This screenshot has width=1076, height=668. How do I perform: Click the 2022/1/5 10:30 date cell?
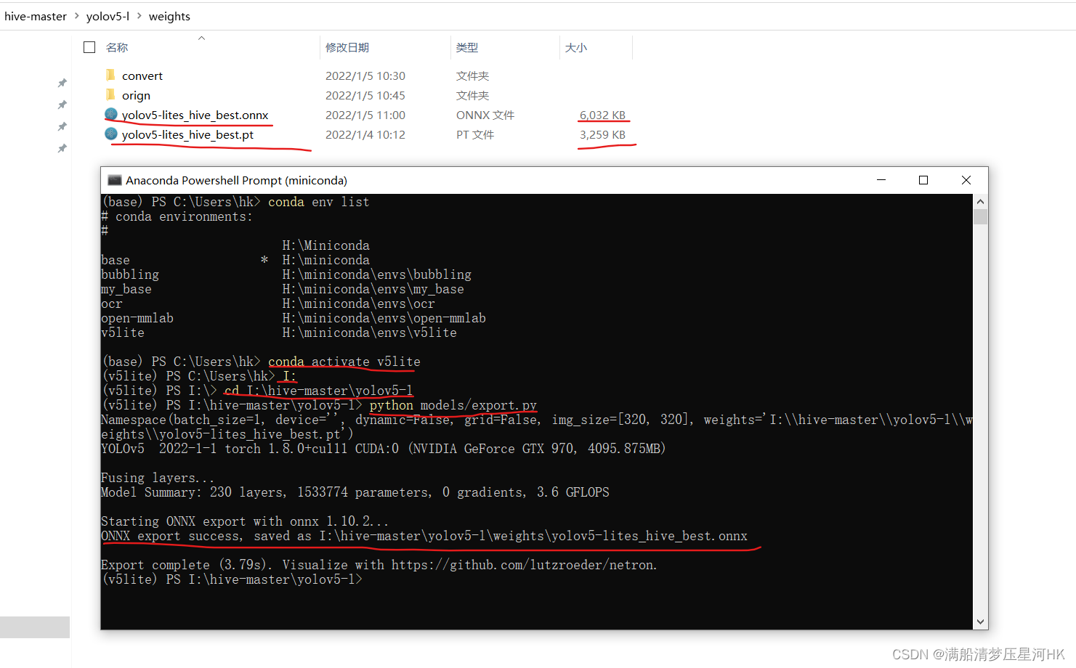pos(365,76)
